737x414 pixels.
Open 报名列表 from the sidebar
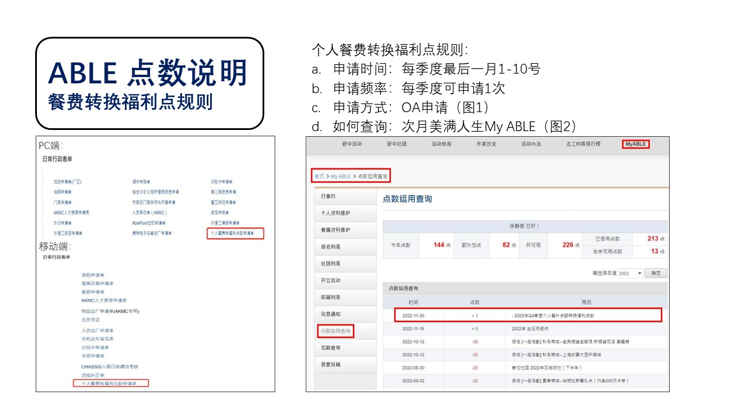click(330, 247)
